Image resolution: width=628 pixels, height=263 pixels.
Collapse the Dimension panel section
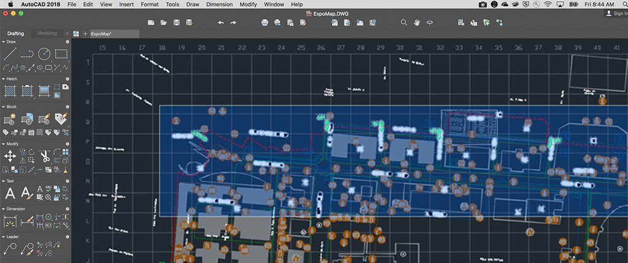tap(3, 208)
